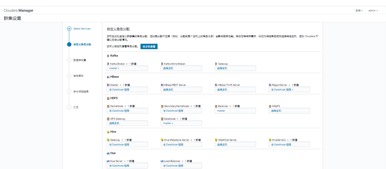Click the SecondaryNameNode host assignment field
Image resolution: width=386 pixels, height=169 pixels.
(x=181, y=110)
